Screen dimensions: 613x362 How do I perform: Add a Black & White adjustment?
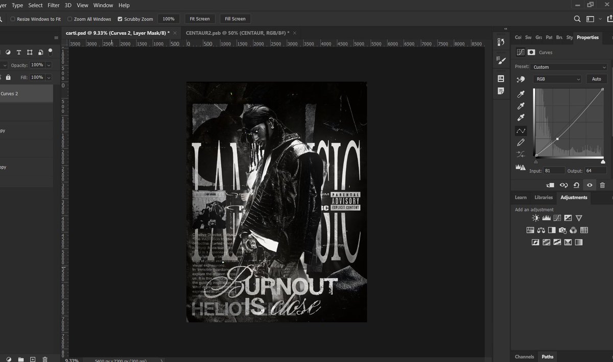coord(552,230)
